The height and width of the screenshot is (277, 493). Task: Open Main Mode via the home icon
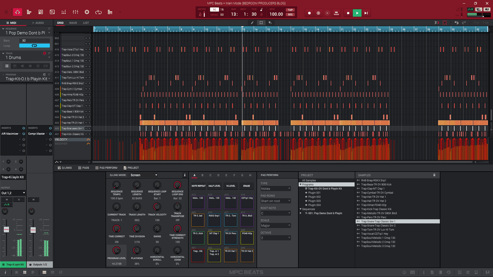coord(18,12)
